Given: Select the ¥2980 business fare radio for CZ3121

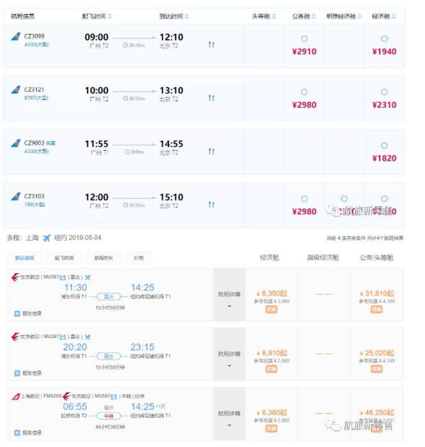Looking at the screenshot, I should point(304,92).
